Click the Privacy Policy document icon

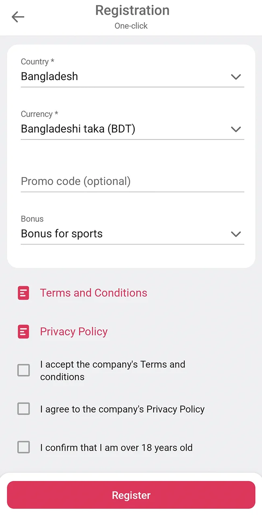(x=23, y=332)
